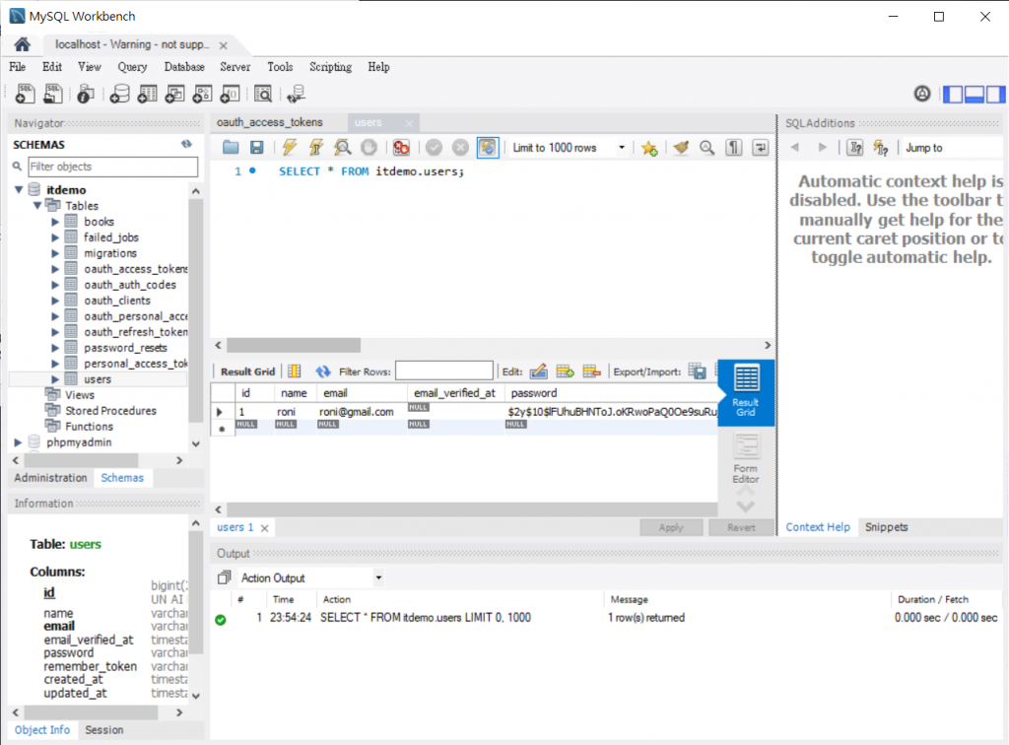This screenshot has height=745, width=1009.
Task: Open the Database menu
Action: (x=184, y=67)
